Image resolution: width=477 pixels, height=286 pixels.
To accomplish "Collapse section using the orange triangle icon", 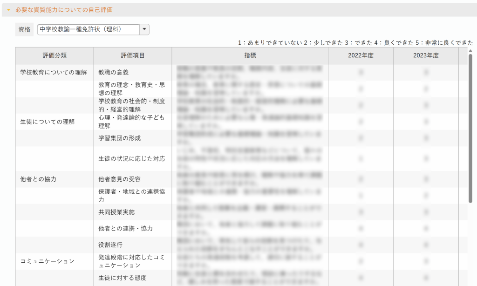I will (x=8, y=10).
